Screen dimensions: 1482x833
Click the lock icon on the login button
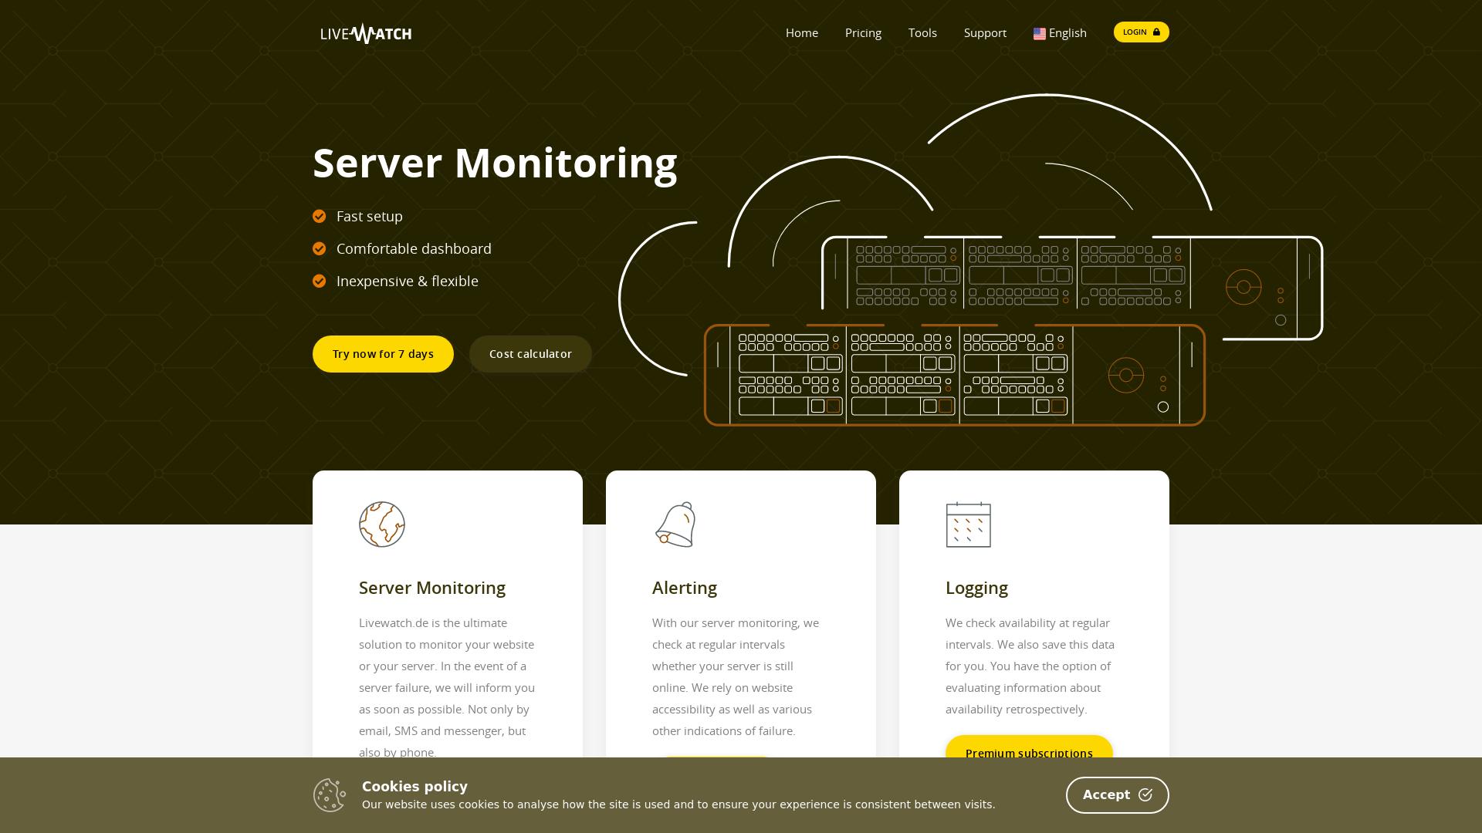click(1155, 32)
